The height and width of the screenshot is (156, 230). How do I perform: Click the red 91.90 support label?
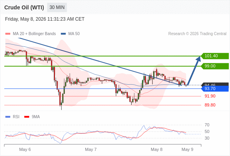pyautogui.click(x=210, y=96)
